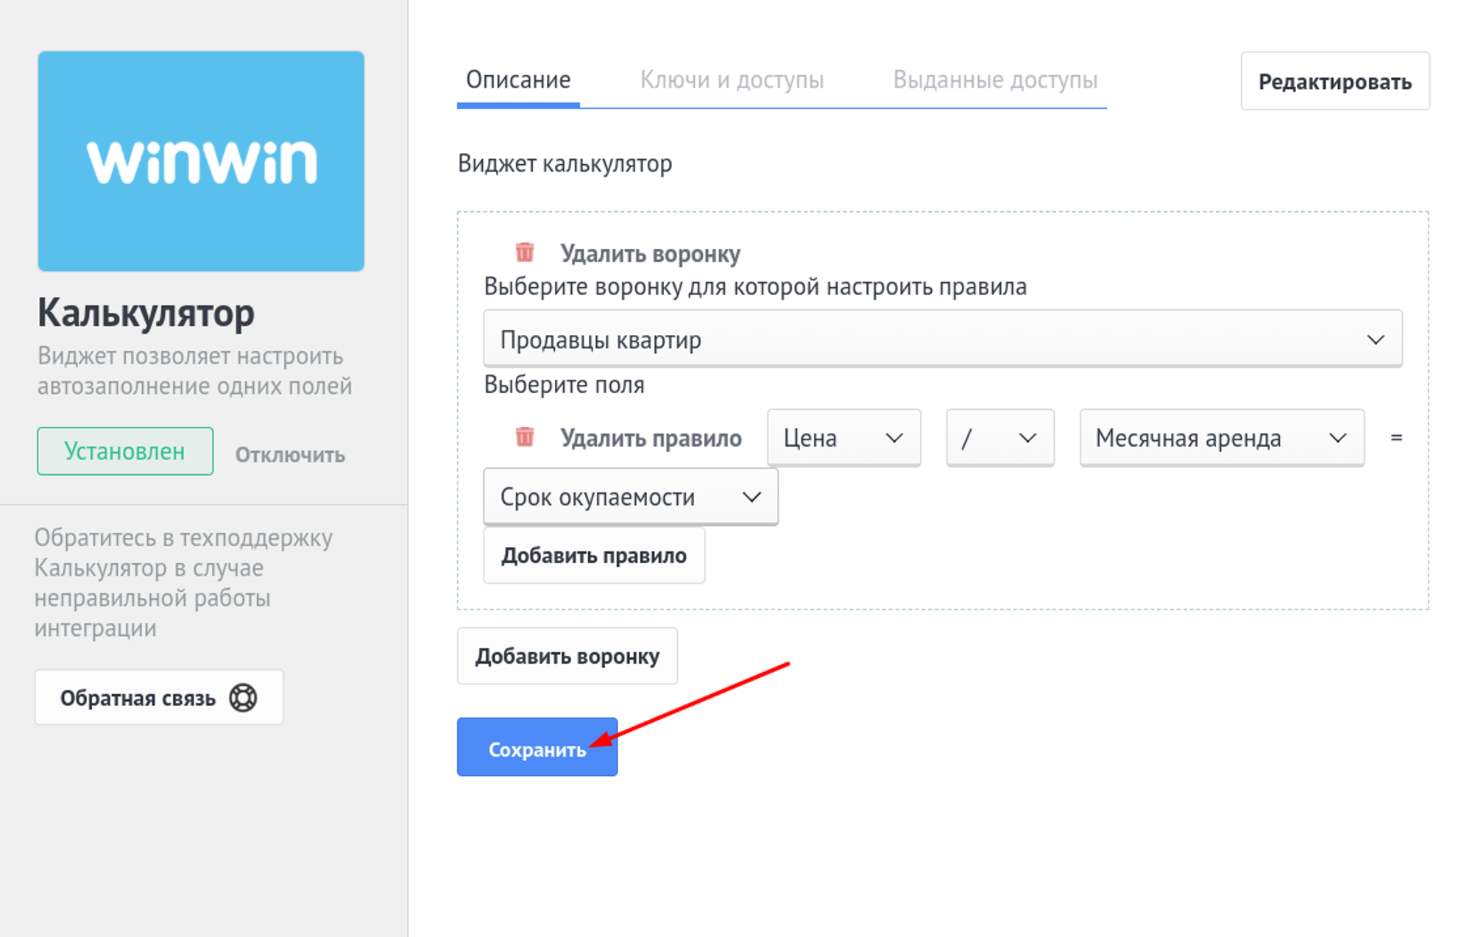This screenshot has width=1472, height=937.
Task: Click the lifebuoy icon in Обратная связь
Action: (x=243, y=698)
